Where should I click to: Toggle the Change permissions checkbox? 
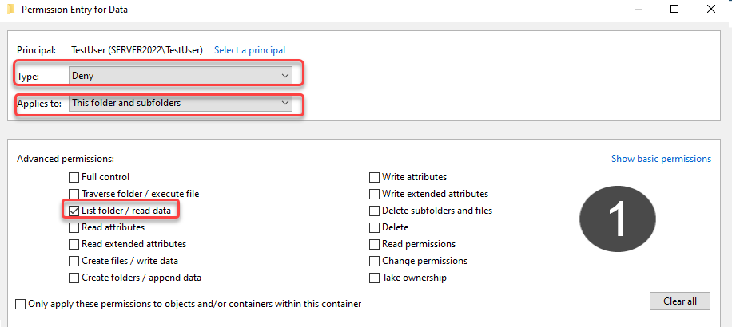pos(375,261)
